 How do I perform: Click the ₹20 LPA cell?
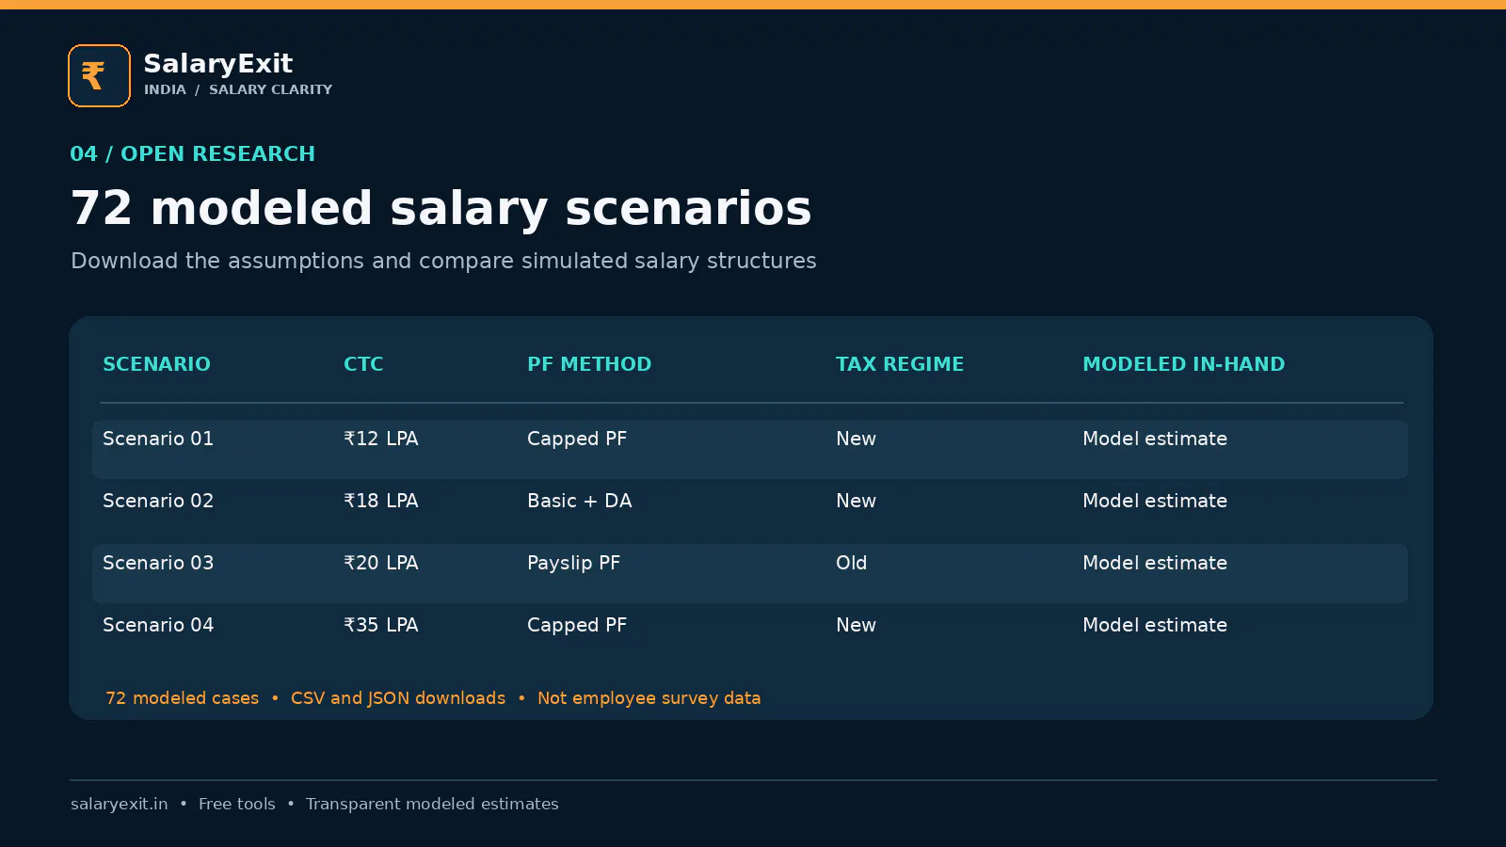(x=381, y=563)
